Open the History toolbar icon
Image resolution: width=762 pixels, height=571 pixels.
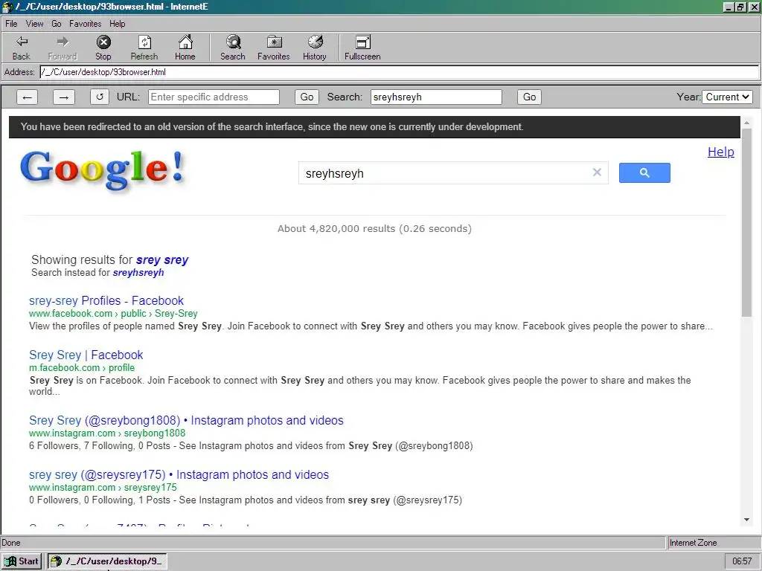315,47
